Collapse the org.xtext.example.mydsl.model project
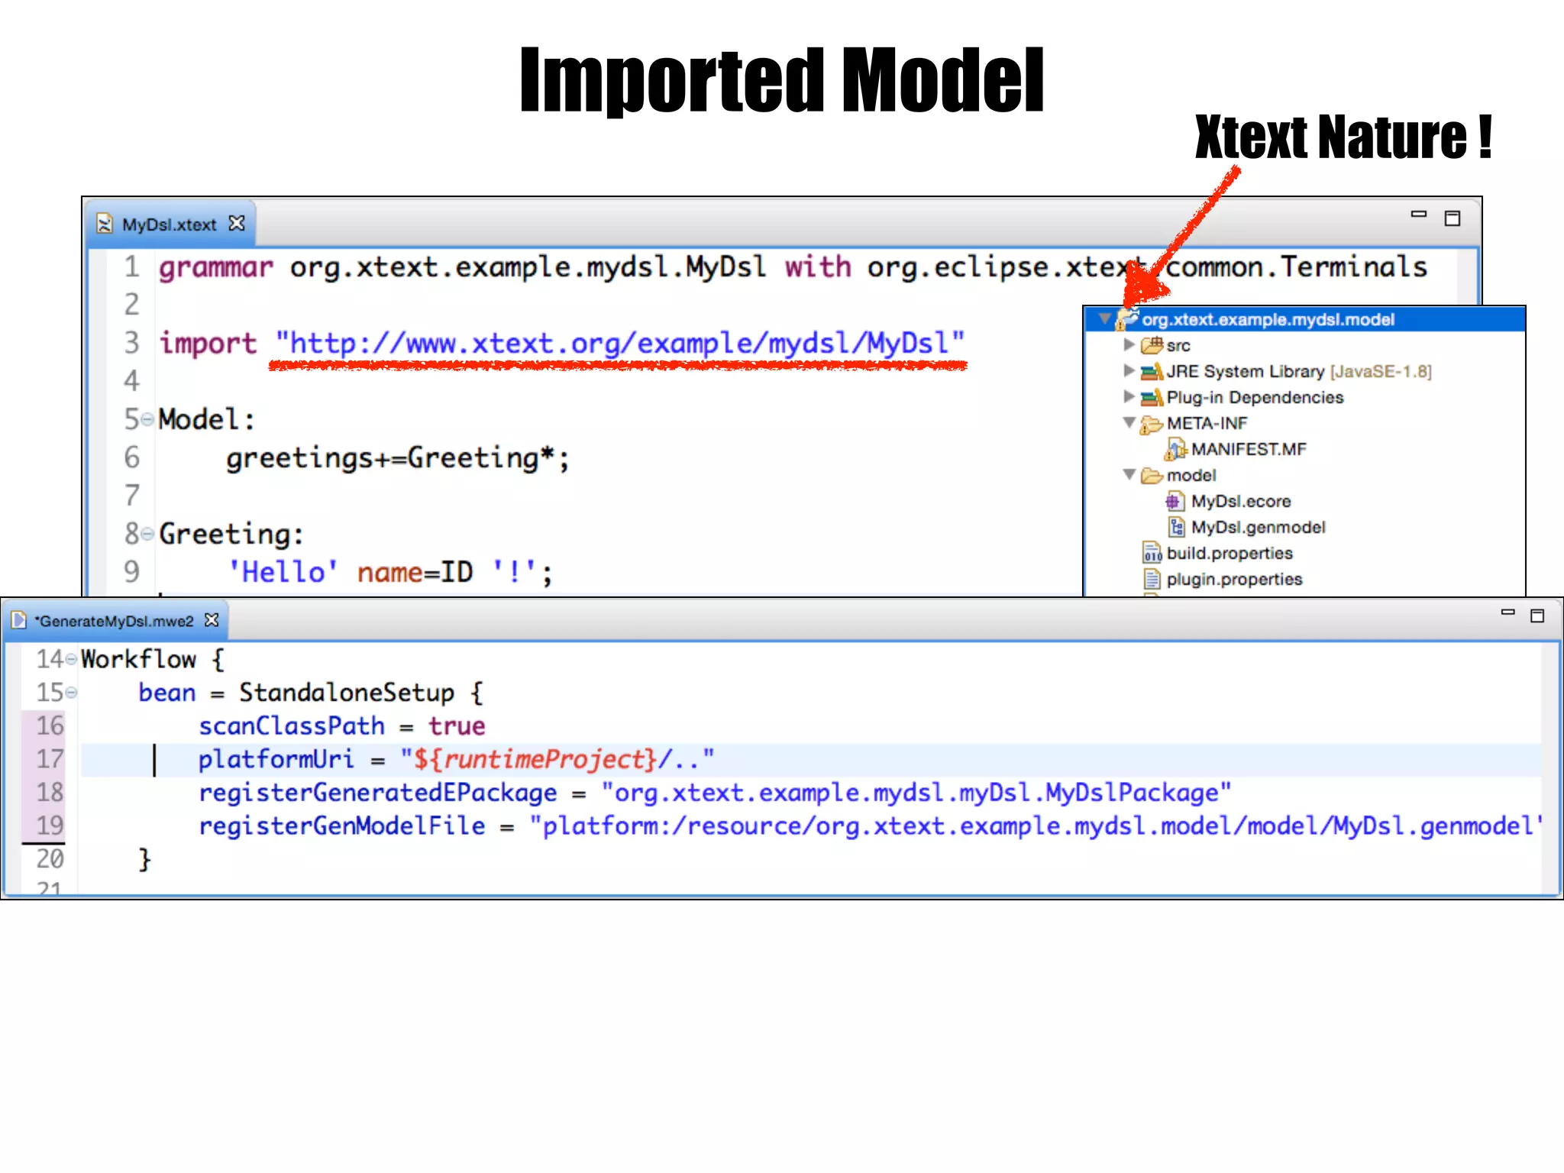1564x1173 pixels. pyautogui.click(x=1104, y=319)
